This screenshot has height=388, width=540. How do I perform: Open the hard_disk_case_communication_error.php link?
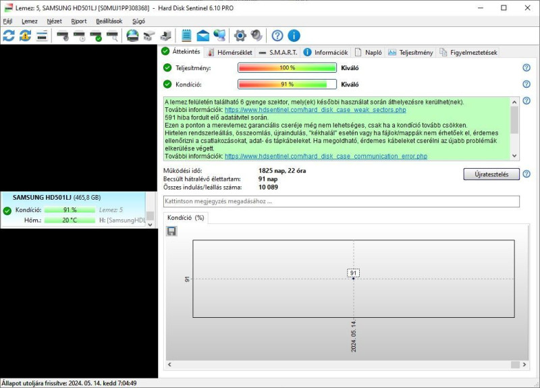[326, 157]
